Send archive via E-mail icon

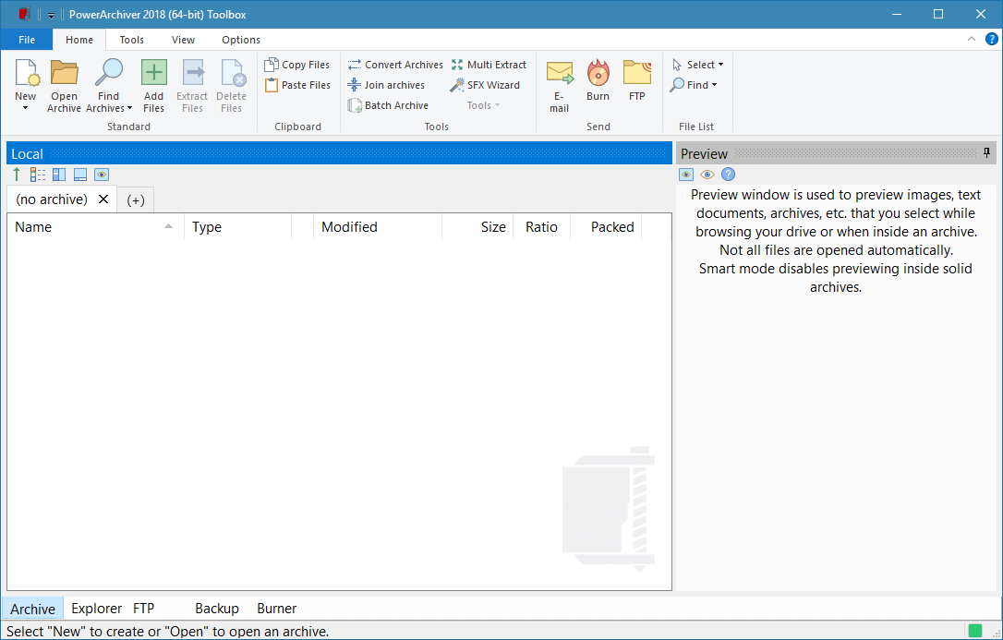pos(559,73)
